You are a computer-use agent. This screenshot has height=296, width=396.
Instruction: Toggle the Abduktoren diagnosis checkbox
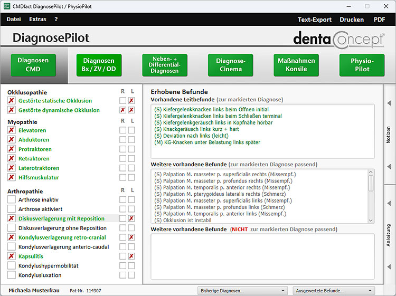(11, 139)
